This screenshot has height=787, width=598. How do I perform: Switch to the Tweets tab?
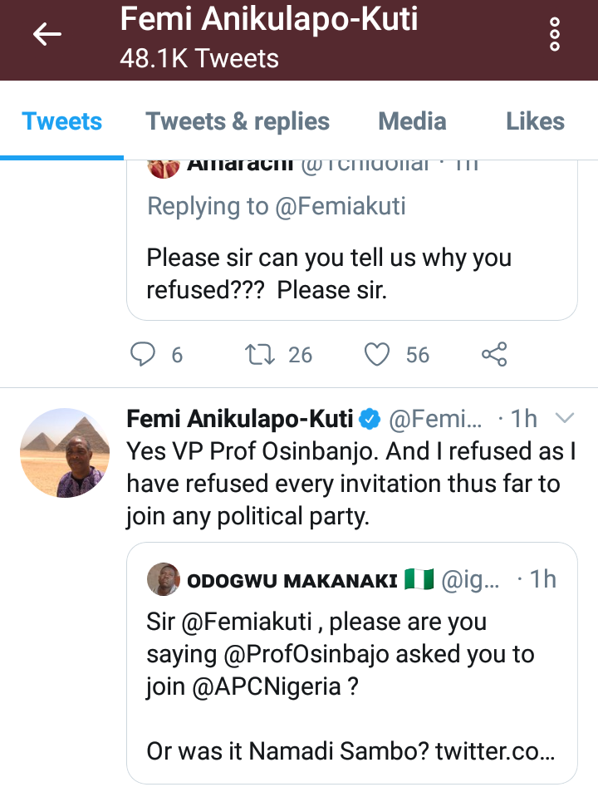click(x=62, y=121)
